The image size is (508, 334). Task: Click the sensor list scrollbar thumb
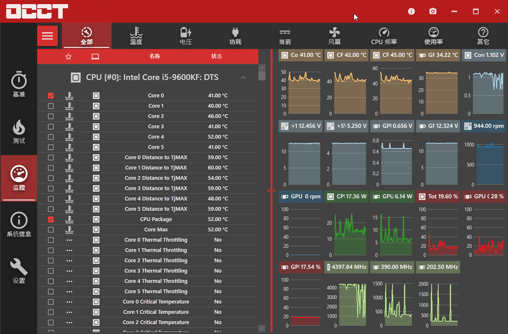click(x=262, y=75)
